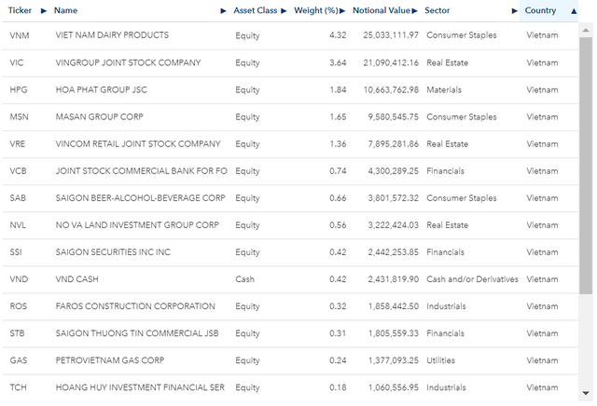Click VINCOM RETAIL JOINT STOCK COMPANY name
Screen dimensions: 597x406
138,144
